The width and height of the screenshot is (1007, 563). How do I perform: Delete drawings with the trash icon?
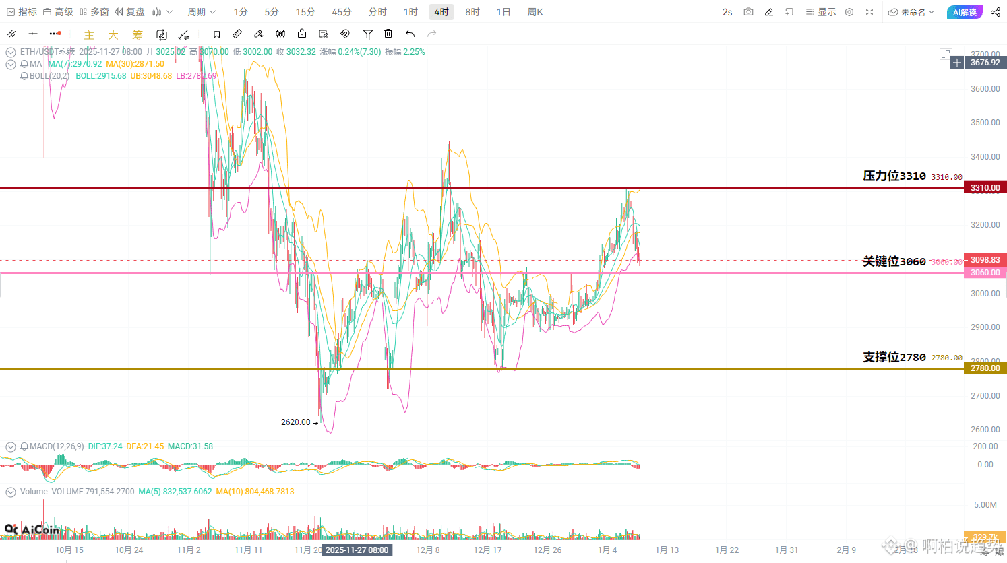click(388, 34)
